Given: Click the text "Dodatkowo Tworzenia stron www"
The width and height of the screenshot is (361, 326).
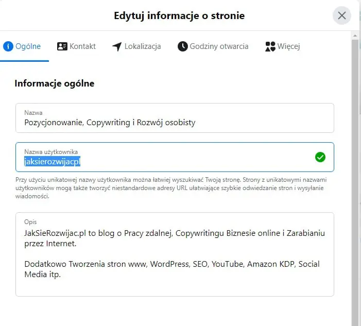Looking at the screenshot, I should tap(86, 264).
